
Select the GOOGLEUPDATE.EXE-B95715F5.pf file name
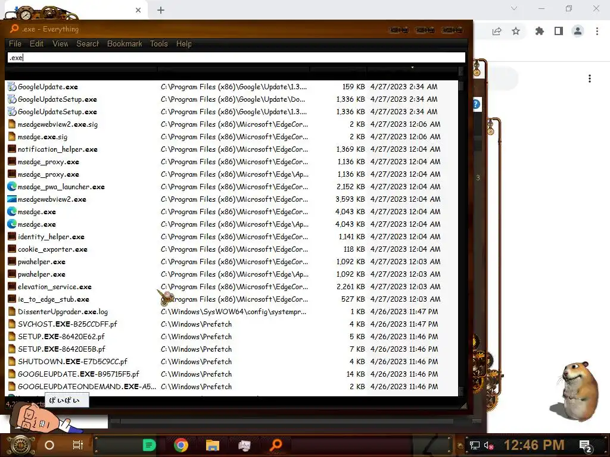[x=78, y=374]
